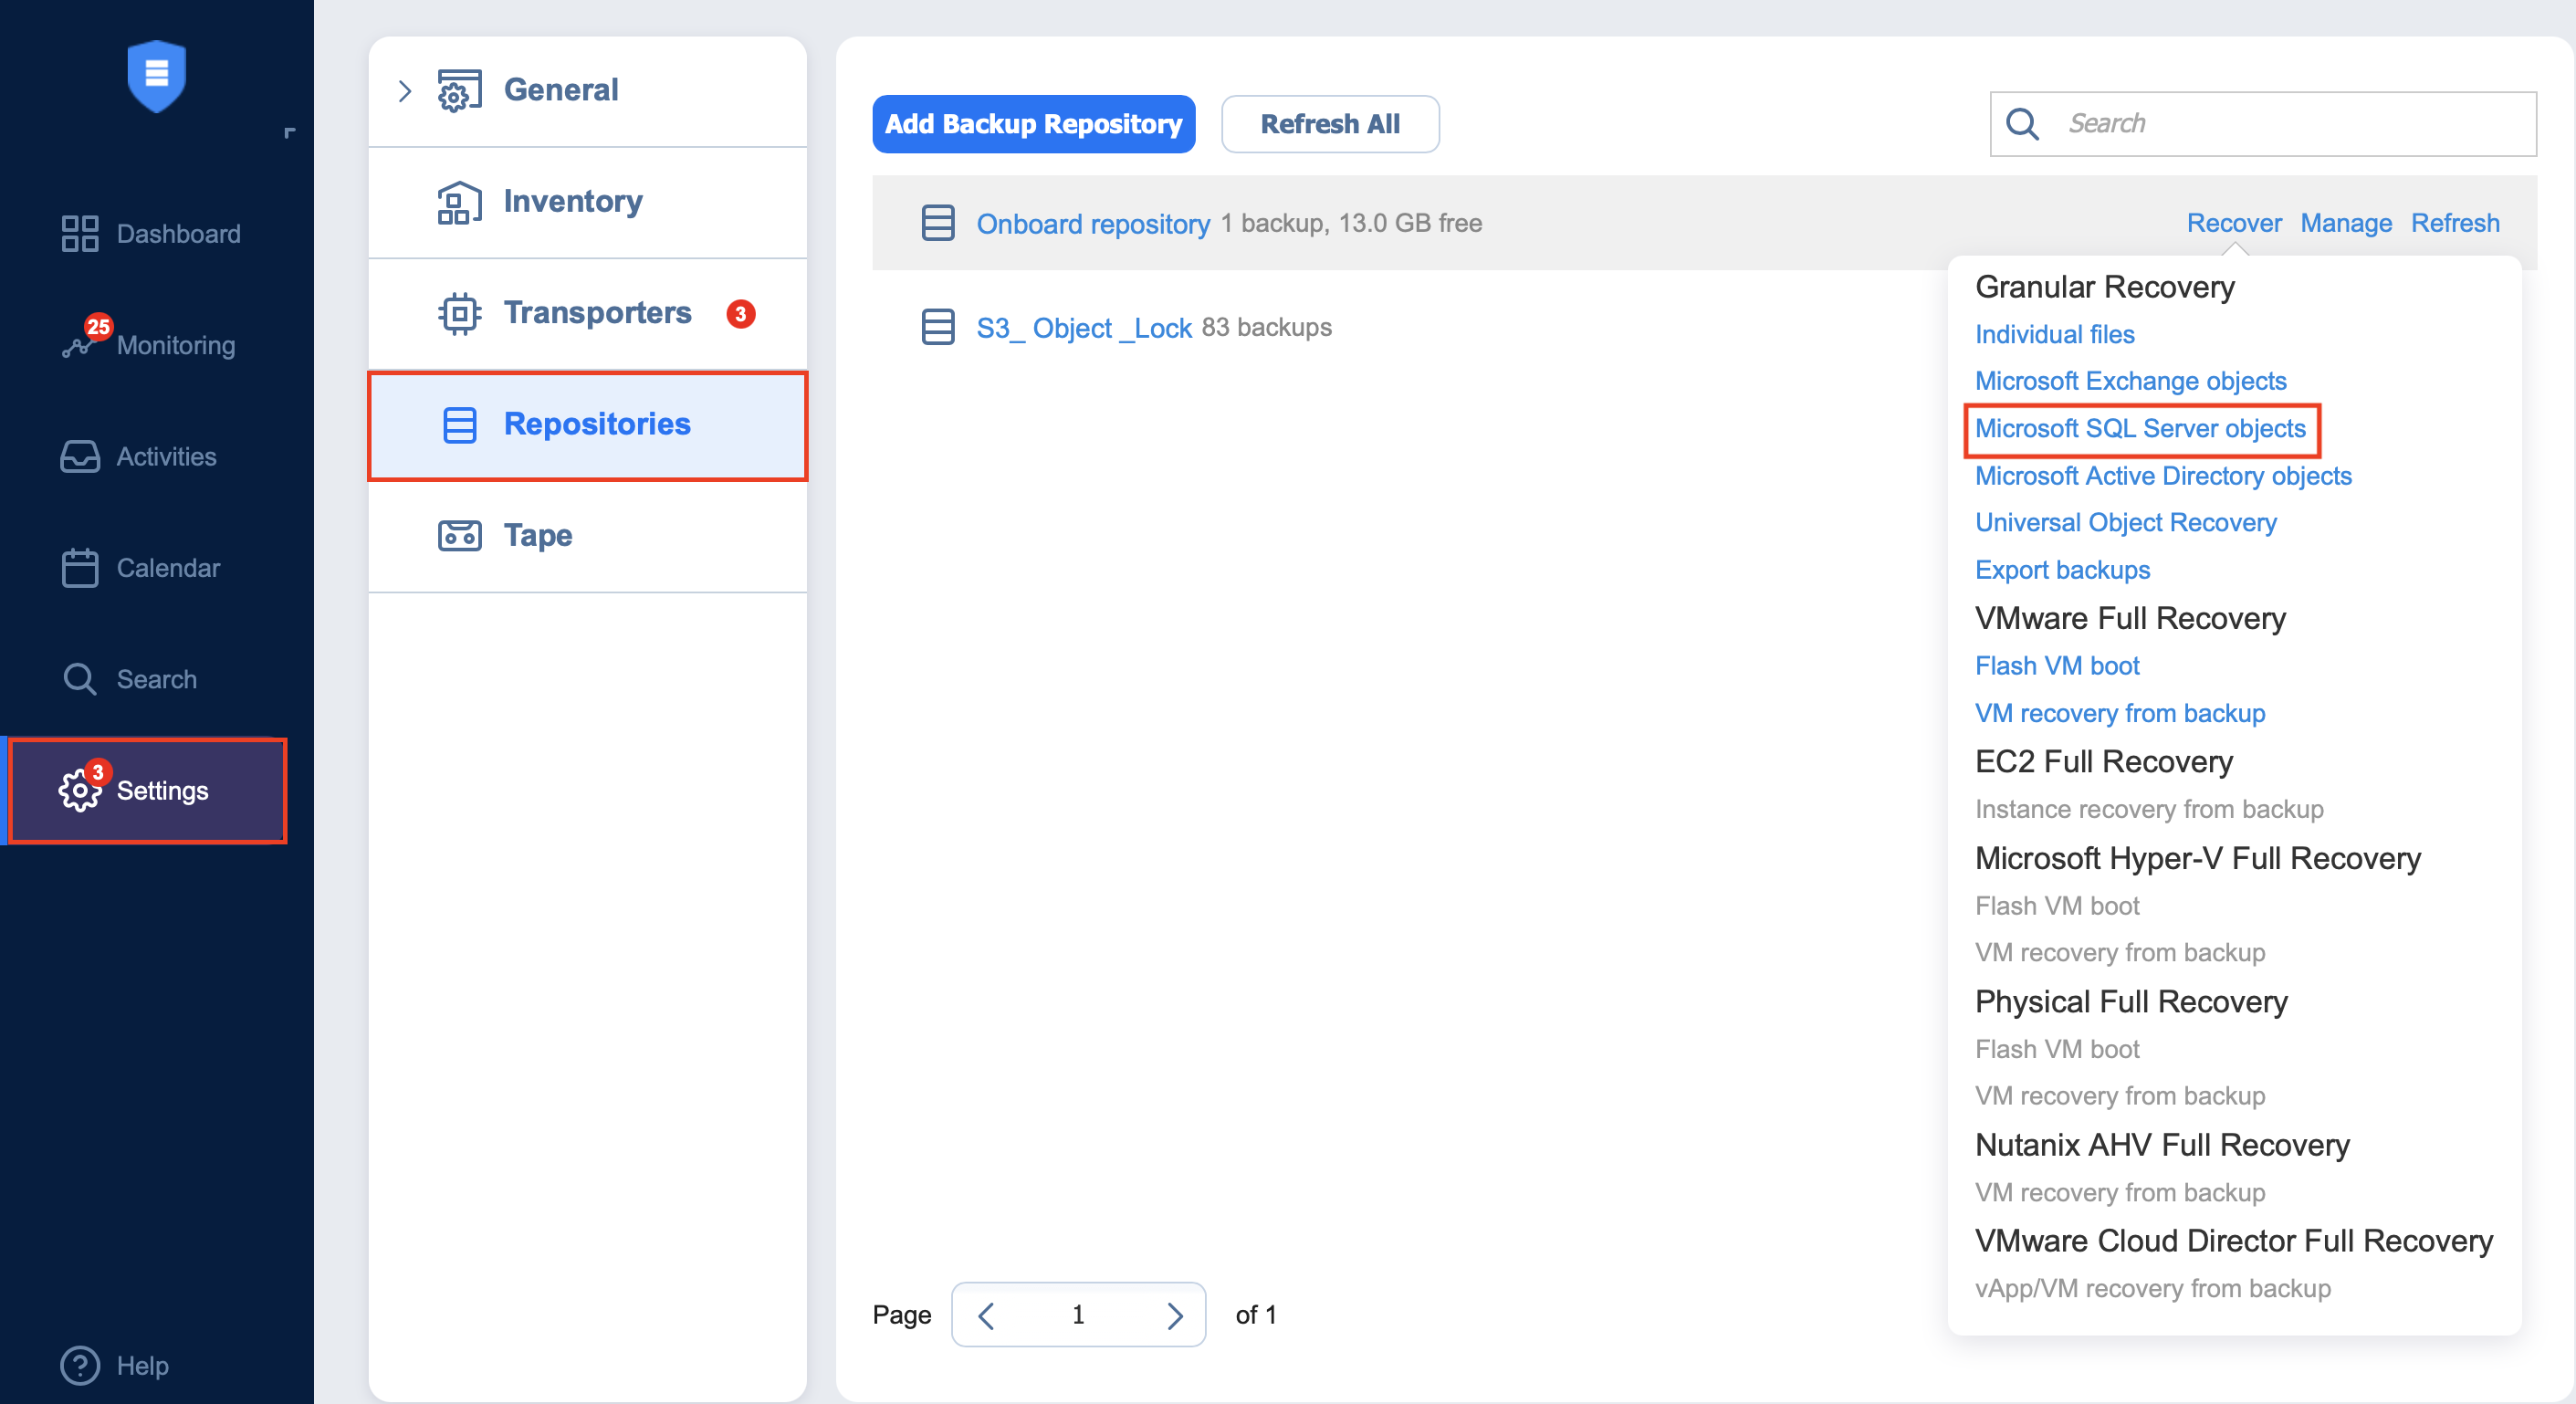The height and width of the screenshot is (1404, 2576).
Task: Click the repository Search input field
Action: (2263, 124)
